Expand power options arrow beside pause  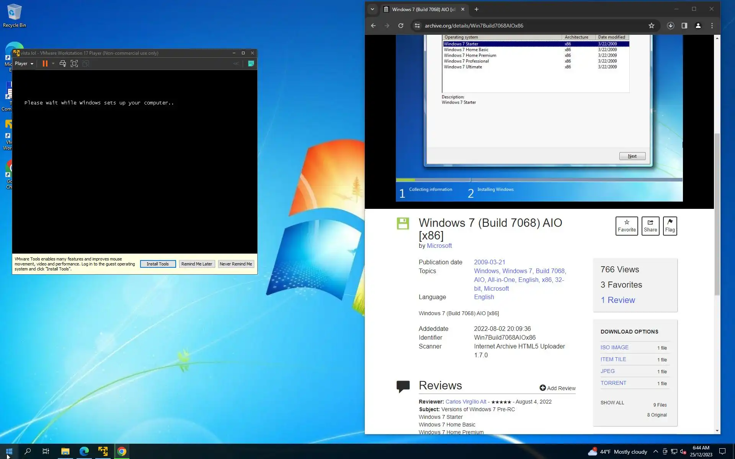click(53, 63)
